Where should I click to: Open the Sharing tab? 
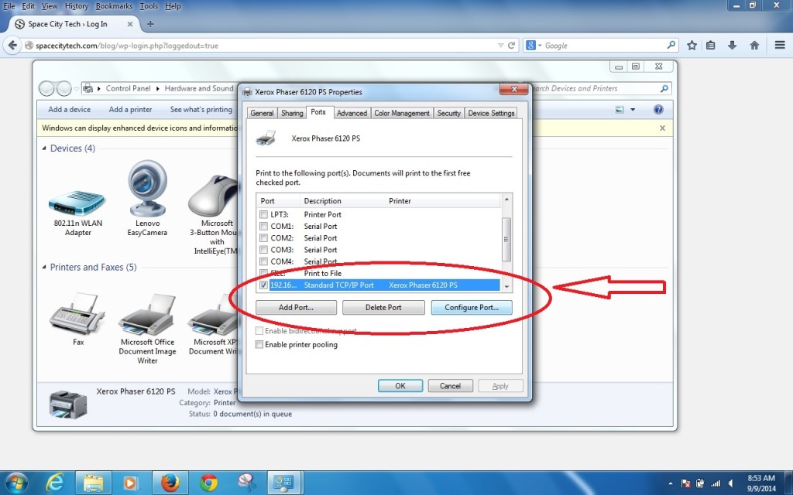pyautogui.click(x=292, y=113)
